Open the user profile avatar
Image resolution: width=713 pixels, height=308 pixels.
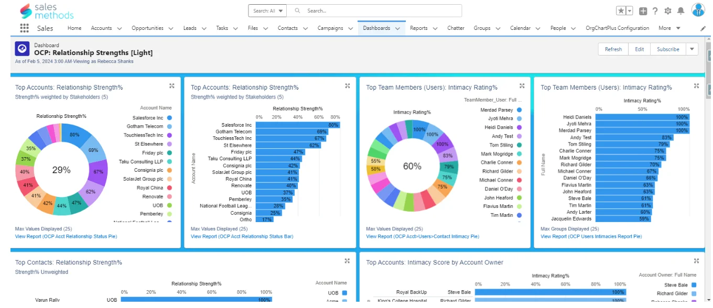pos(698,10)
